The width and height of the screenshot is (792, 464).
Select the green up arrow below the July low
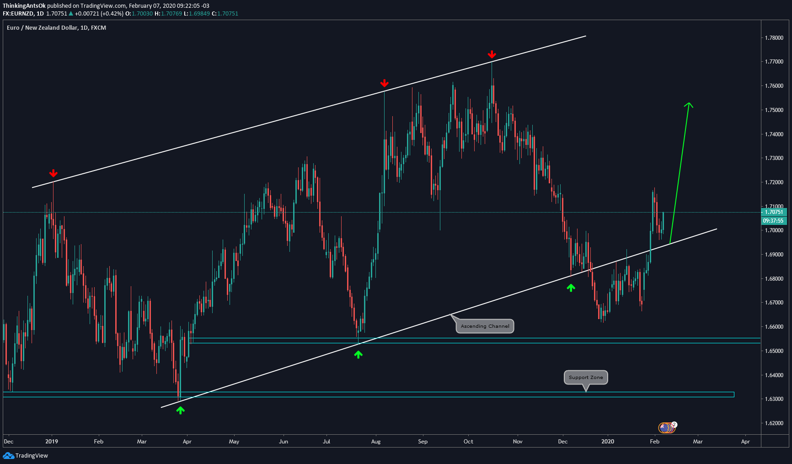359,354
